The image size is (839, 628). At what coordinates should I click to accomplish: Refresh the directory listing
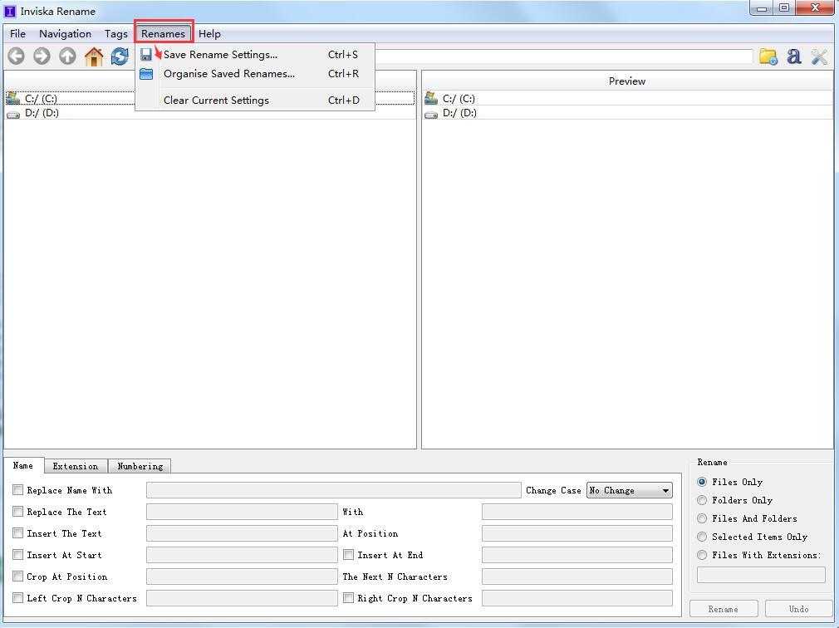point(120,56)
